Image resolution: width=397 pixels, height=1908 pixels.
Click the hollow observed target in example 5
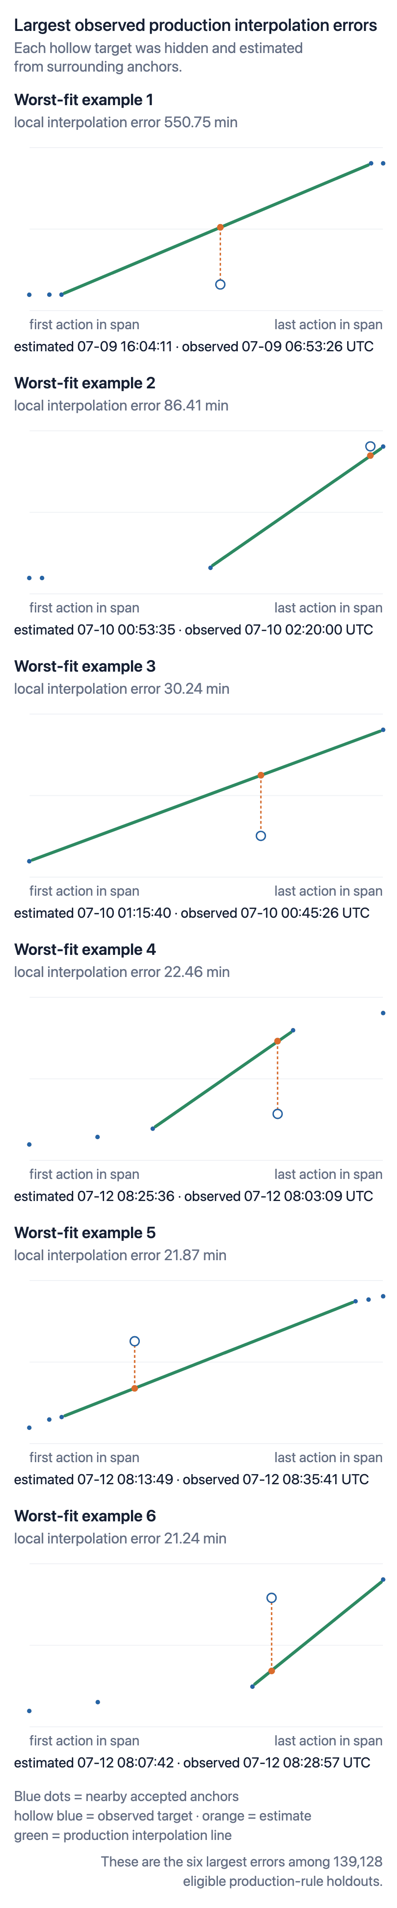coord(135,1342)
